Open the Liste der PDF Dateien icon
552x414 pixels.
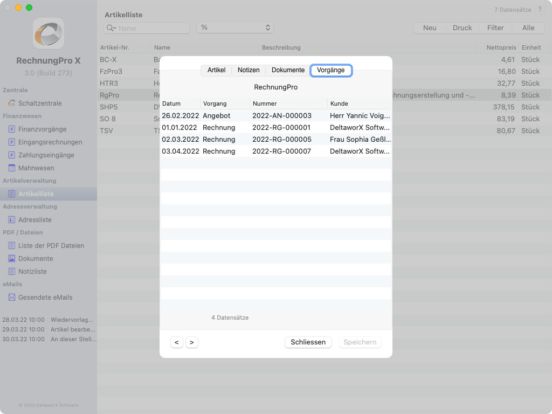tap(12, 245)
